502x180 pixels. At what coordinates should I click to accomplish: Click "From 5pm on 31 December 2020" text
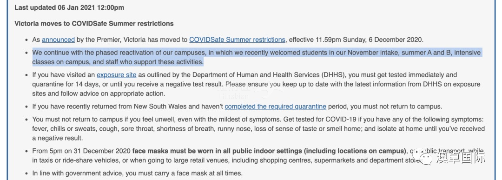pos(81,151)
